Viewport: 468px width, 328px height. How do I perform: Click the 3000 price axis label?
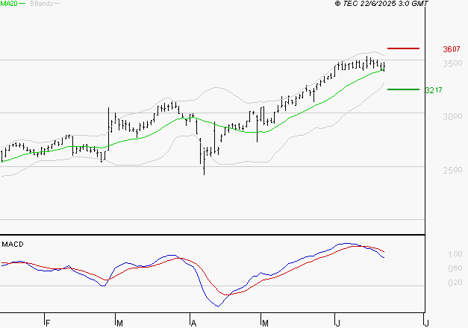point(452,116)
